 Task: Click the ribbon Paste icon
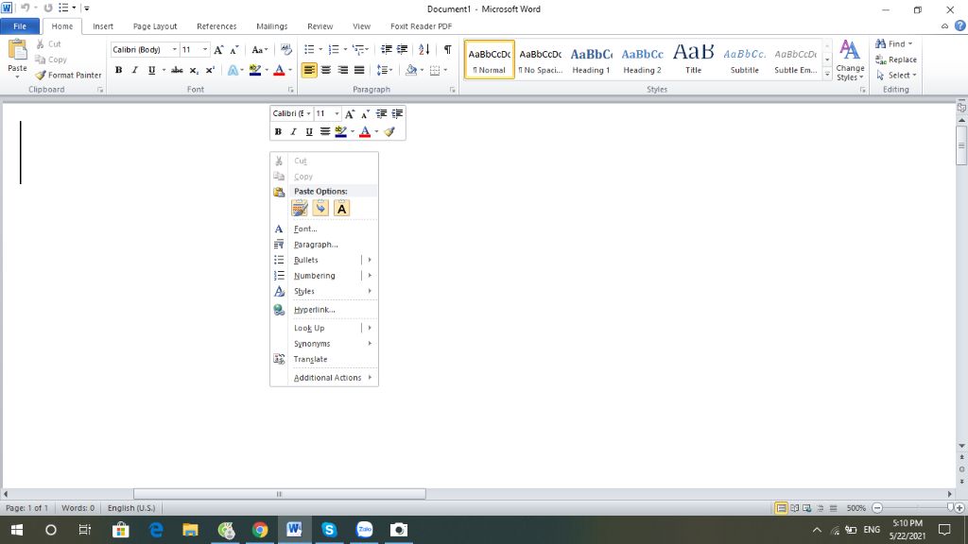[x=17, y=51]
